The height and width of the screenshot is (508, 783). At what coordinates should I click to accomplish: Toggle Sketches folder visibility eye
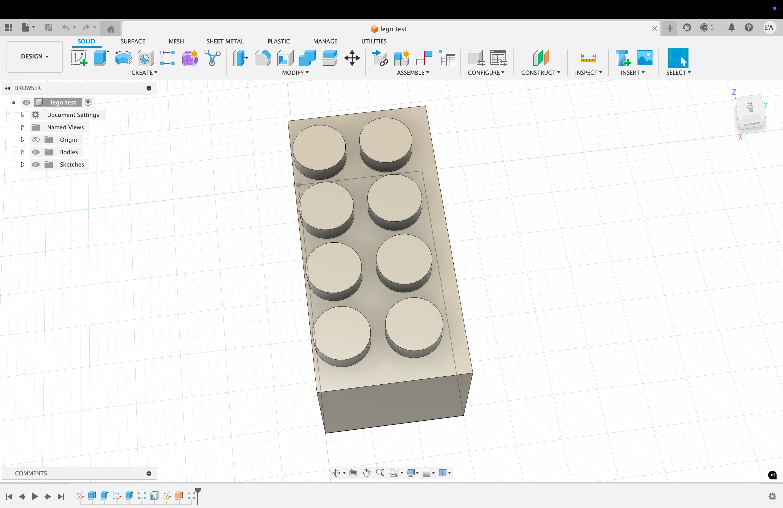tap(35, 165)
